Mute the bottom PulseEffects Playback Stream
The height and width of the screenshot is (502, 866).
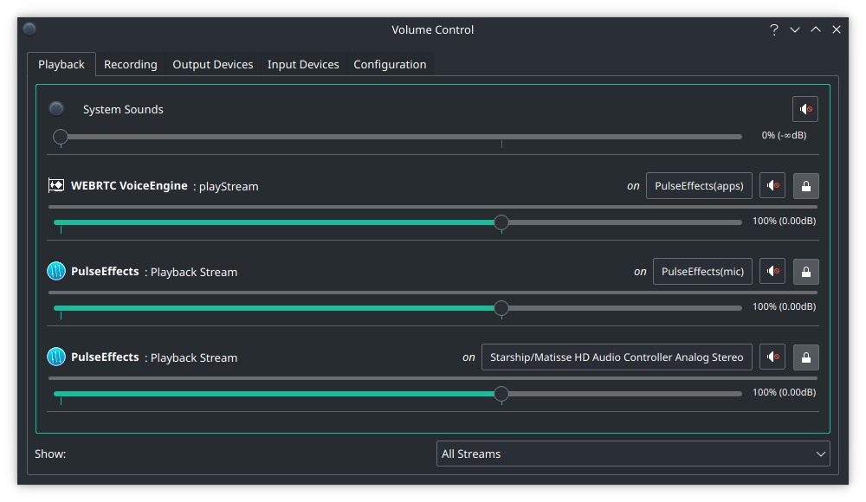coord(772,357)
